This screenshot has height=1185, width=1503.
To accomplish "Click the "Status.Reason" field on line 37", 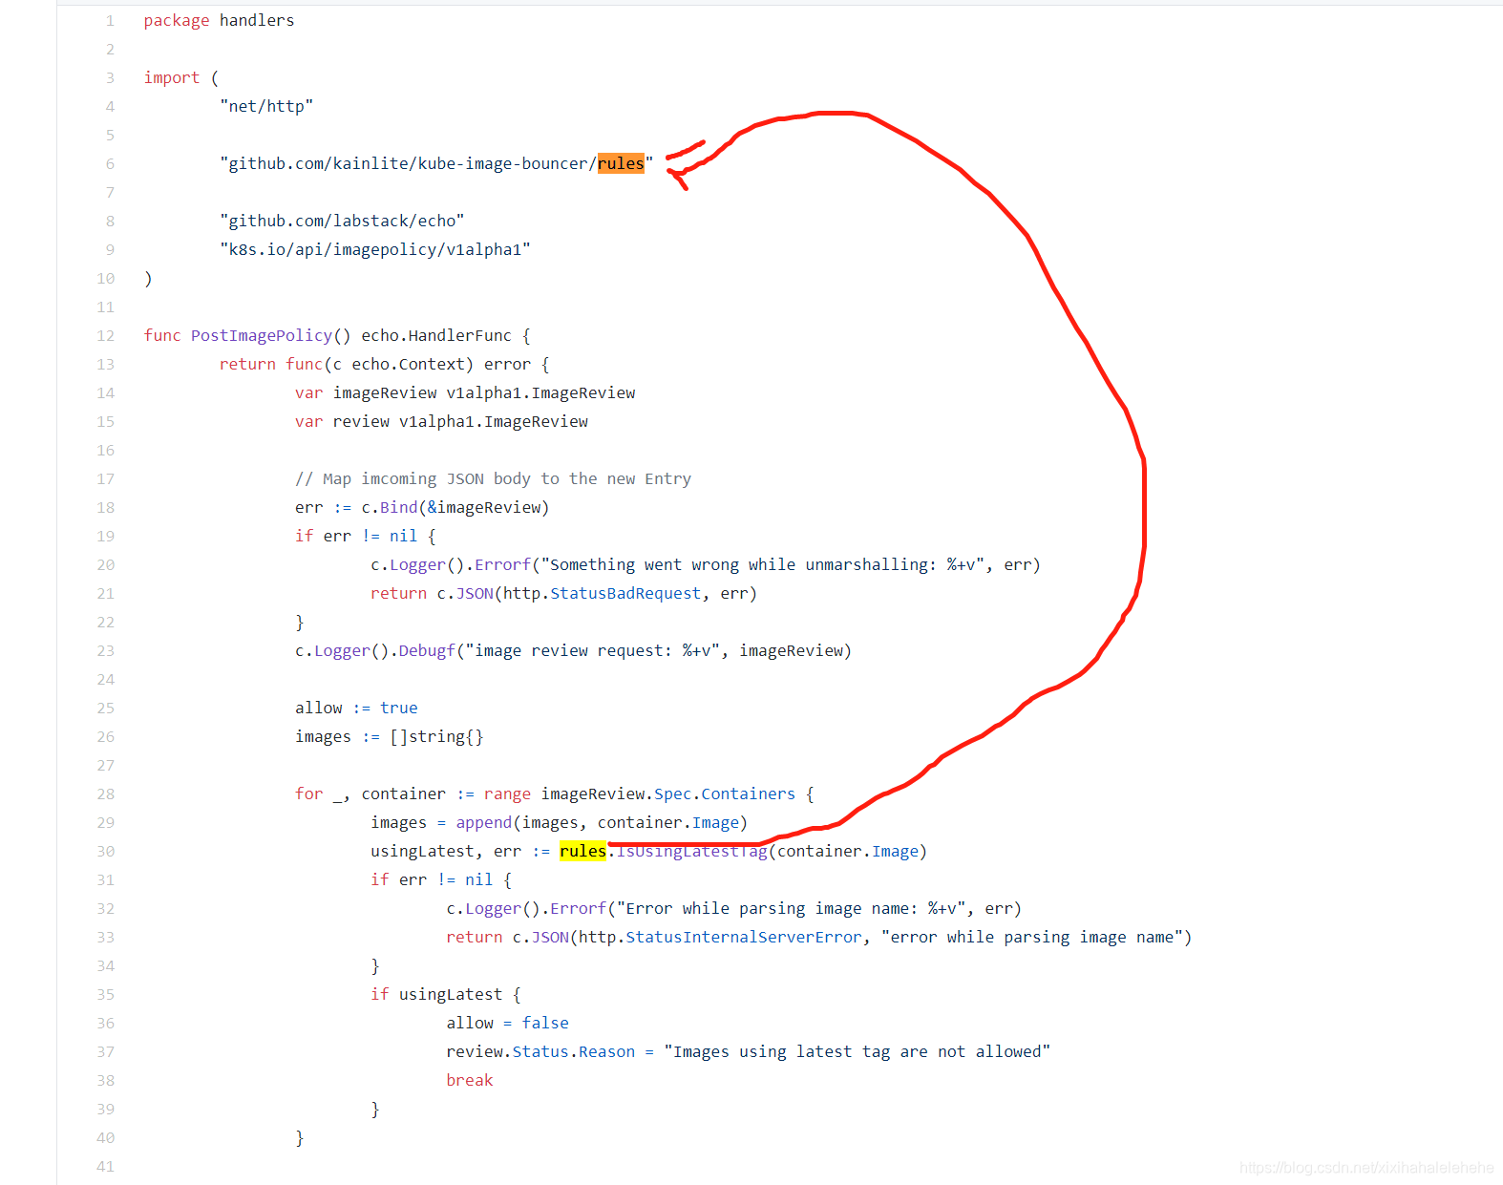I will [574, 1051].
